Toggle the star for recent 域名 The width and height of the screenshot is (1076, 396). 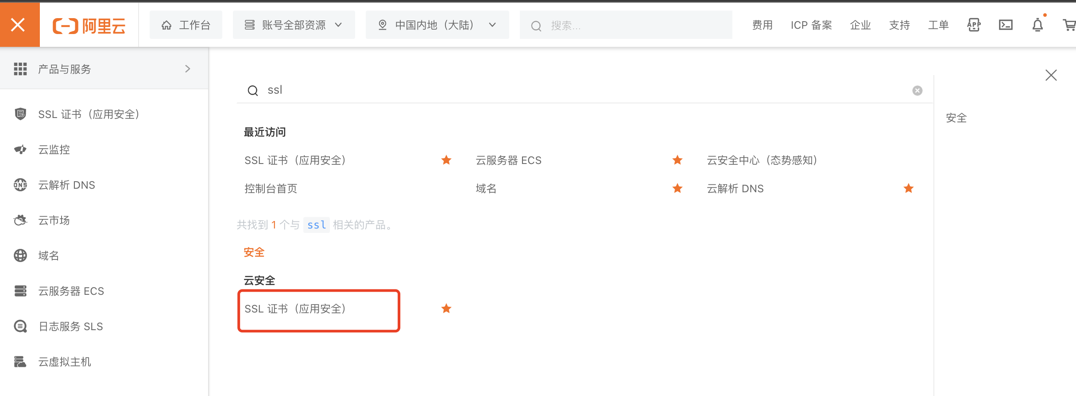point(677,188)
